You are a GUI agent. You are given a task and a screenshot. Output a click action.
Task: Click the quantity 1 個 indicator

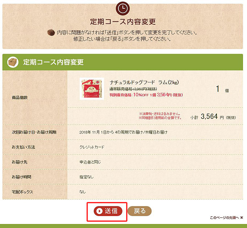click(222, 89)
